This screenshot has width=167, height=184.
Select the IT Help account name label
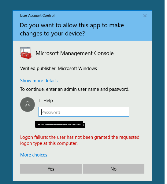(46, 101)
